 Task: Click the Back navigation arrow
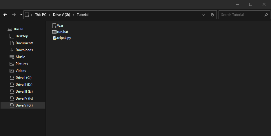pyautogui.click(x=5, y=15)
